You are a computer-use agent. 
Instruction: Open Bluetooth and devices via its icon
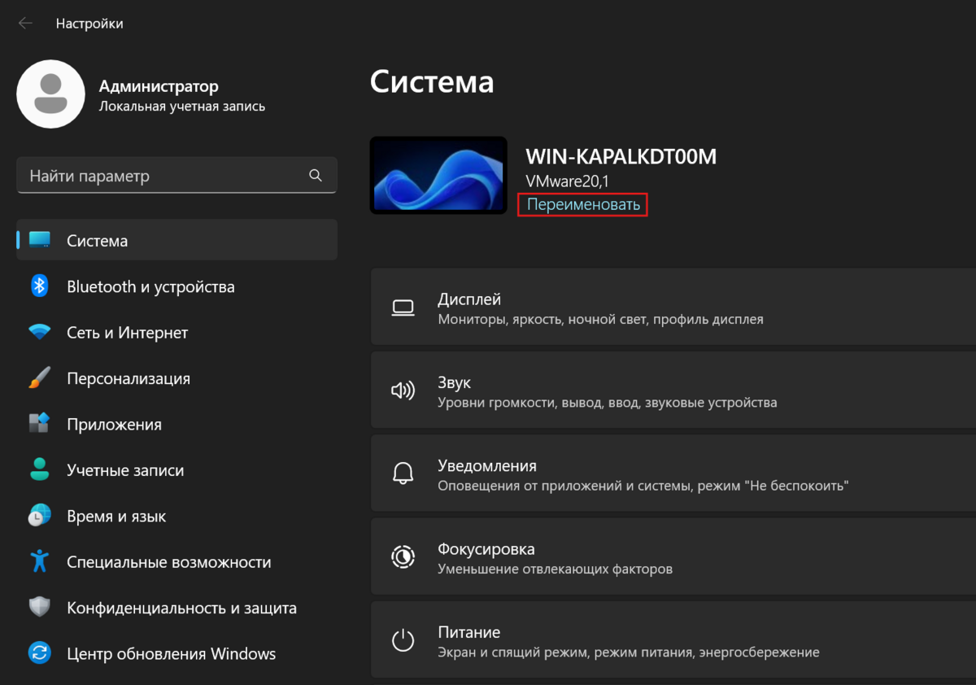(x=39, y=286)
